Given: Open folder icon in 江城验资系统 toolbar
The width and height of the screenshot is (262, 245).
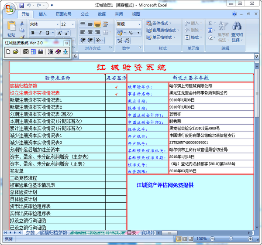Looking at the screenshot, I should pos(16,51).
